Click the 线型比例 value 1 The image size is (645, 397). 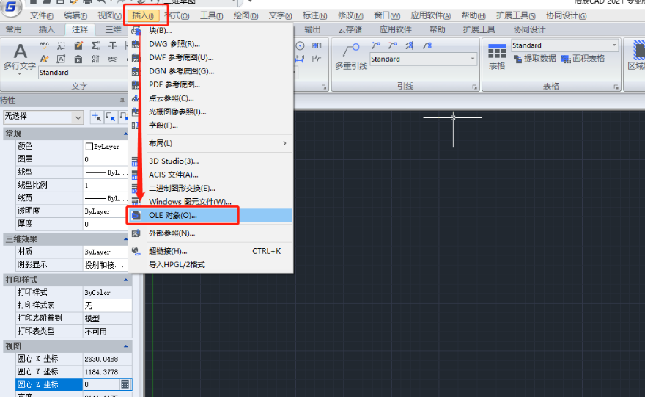pos(106,186)
